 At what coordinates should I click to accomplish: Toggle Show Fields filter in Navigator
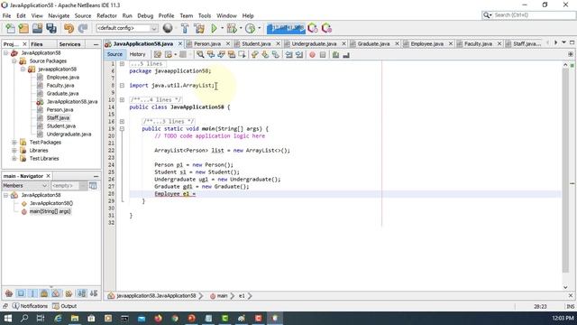[x=21, y=293]
